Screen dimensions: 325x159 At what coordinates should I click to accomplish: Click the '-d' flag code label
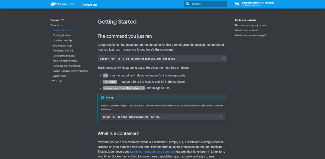pyautogui.click(x=105, y=75)
